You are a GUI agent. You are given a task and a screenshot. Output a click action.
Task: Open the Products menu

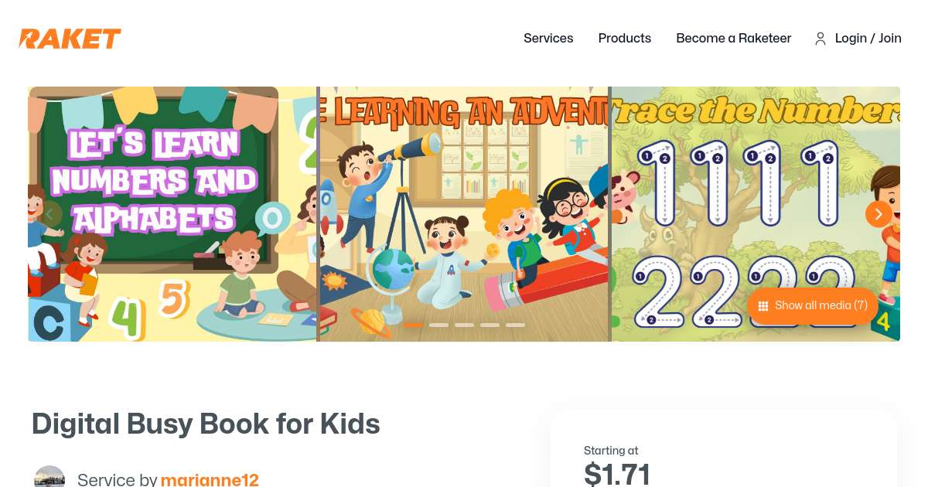[624, 39]
